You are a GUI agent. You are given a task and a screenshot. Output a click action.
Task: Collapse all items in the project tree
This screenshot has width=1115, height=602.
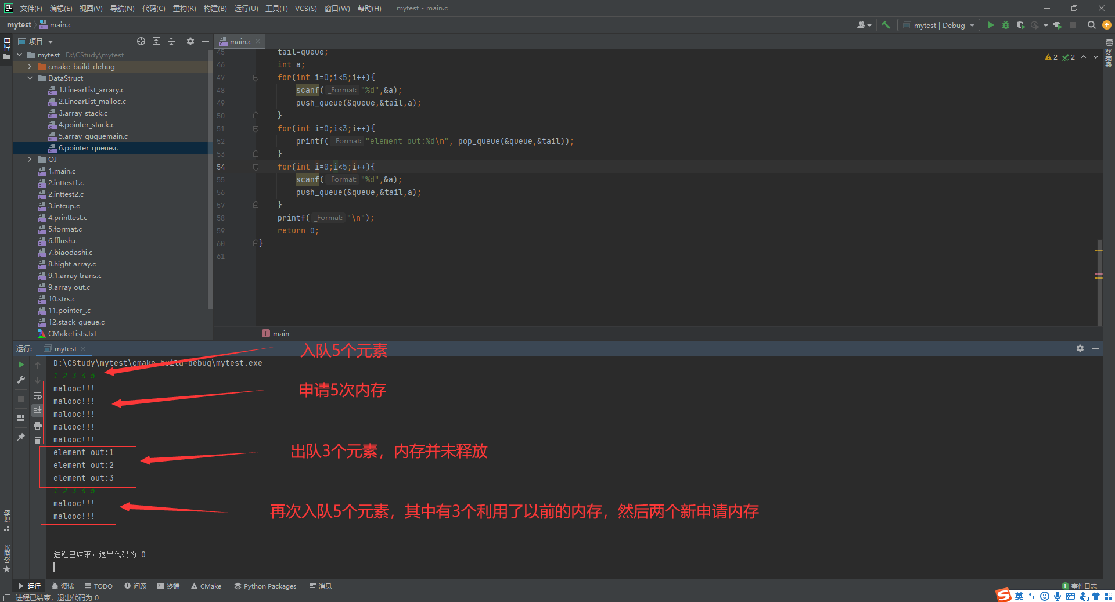pos(171,41)
